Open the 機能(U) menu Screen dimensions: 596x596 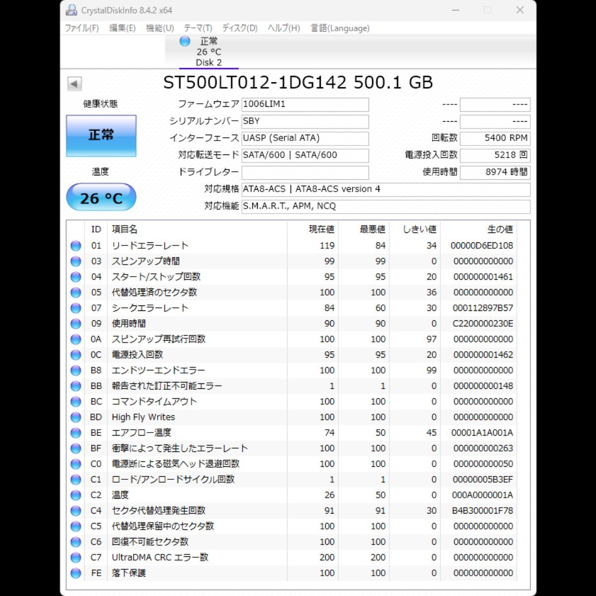pos(160,28)
